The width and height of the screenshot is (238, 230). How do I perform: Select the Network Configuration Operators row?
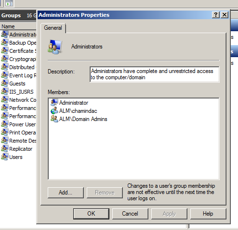tap(18, 100)
